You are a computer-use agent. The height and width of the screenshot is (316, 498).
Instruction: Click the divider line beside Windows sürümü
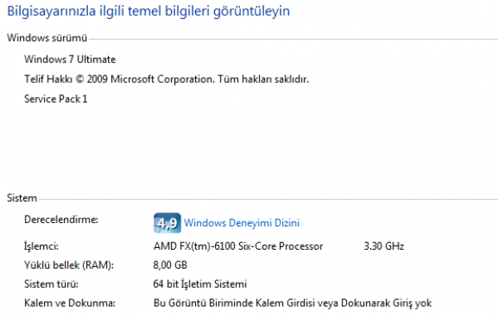tap(294, 39)
